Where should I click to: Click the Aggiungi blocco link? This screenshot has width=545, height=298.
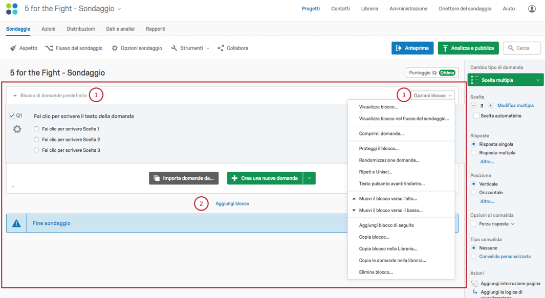[x=232, y=203]
